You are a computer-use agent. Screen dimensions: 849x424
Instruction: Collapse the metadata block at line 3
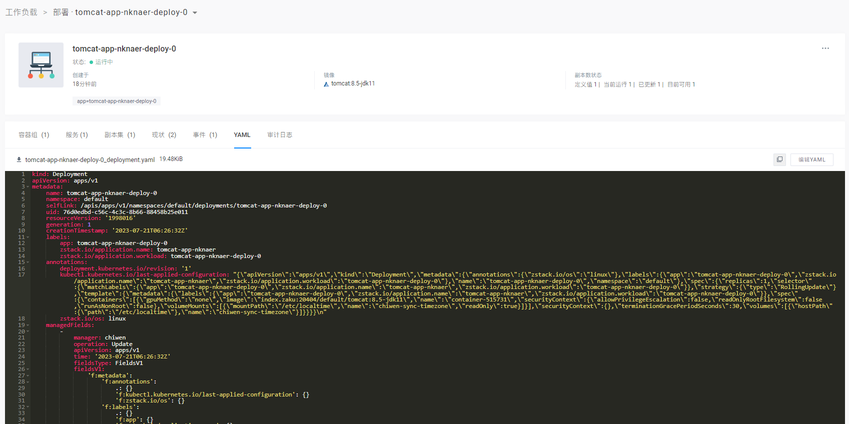click(28, 187)
